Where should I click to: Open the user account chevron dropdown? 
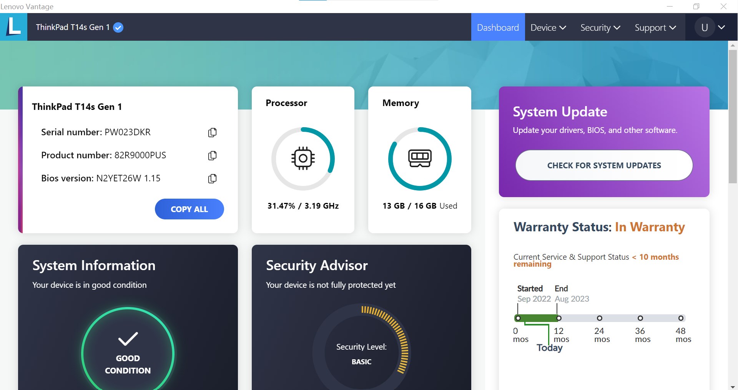click(x=721, y=27)
